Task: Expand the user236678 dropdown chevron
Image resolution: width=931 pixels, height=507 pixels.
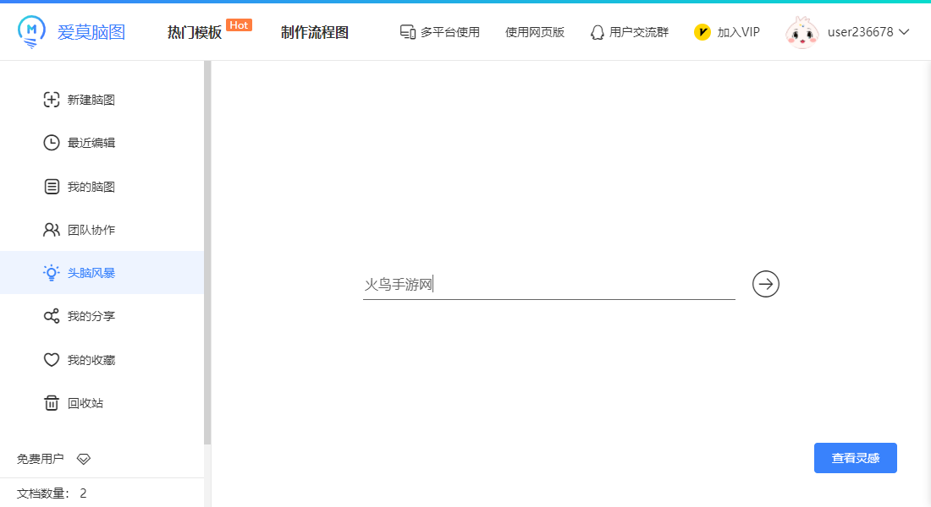Action: click(904, 32)
